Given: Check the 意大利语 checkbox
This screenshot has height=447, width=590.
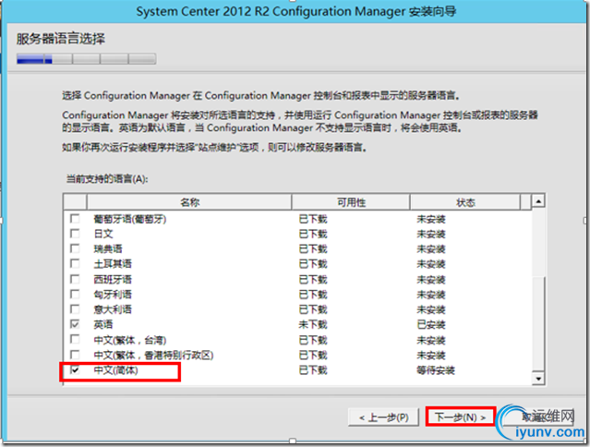Looking at the screenshot, I should click(x=75, y=309).
